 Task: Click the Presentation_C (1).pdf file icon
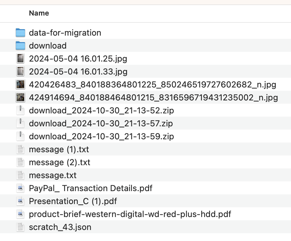(x=20, y=201)
